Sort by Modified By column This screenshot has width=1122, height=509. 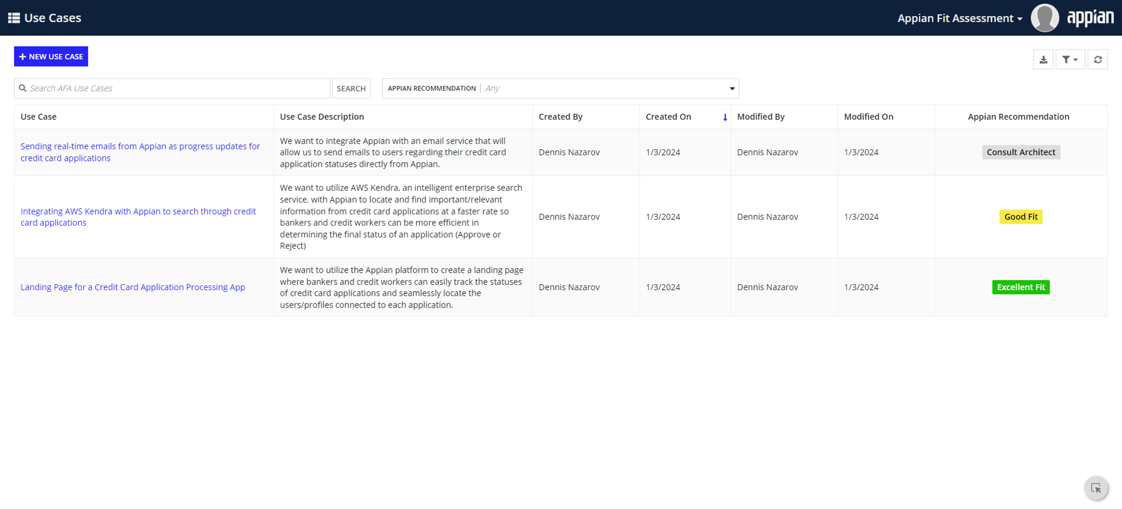pyautogui.click(x=761, y=117)
